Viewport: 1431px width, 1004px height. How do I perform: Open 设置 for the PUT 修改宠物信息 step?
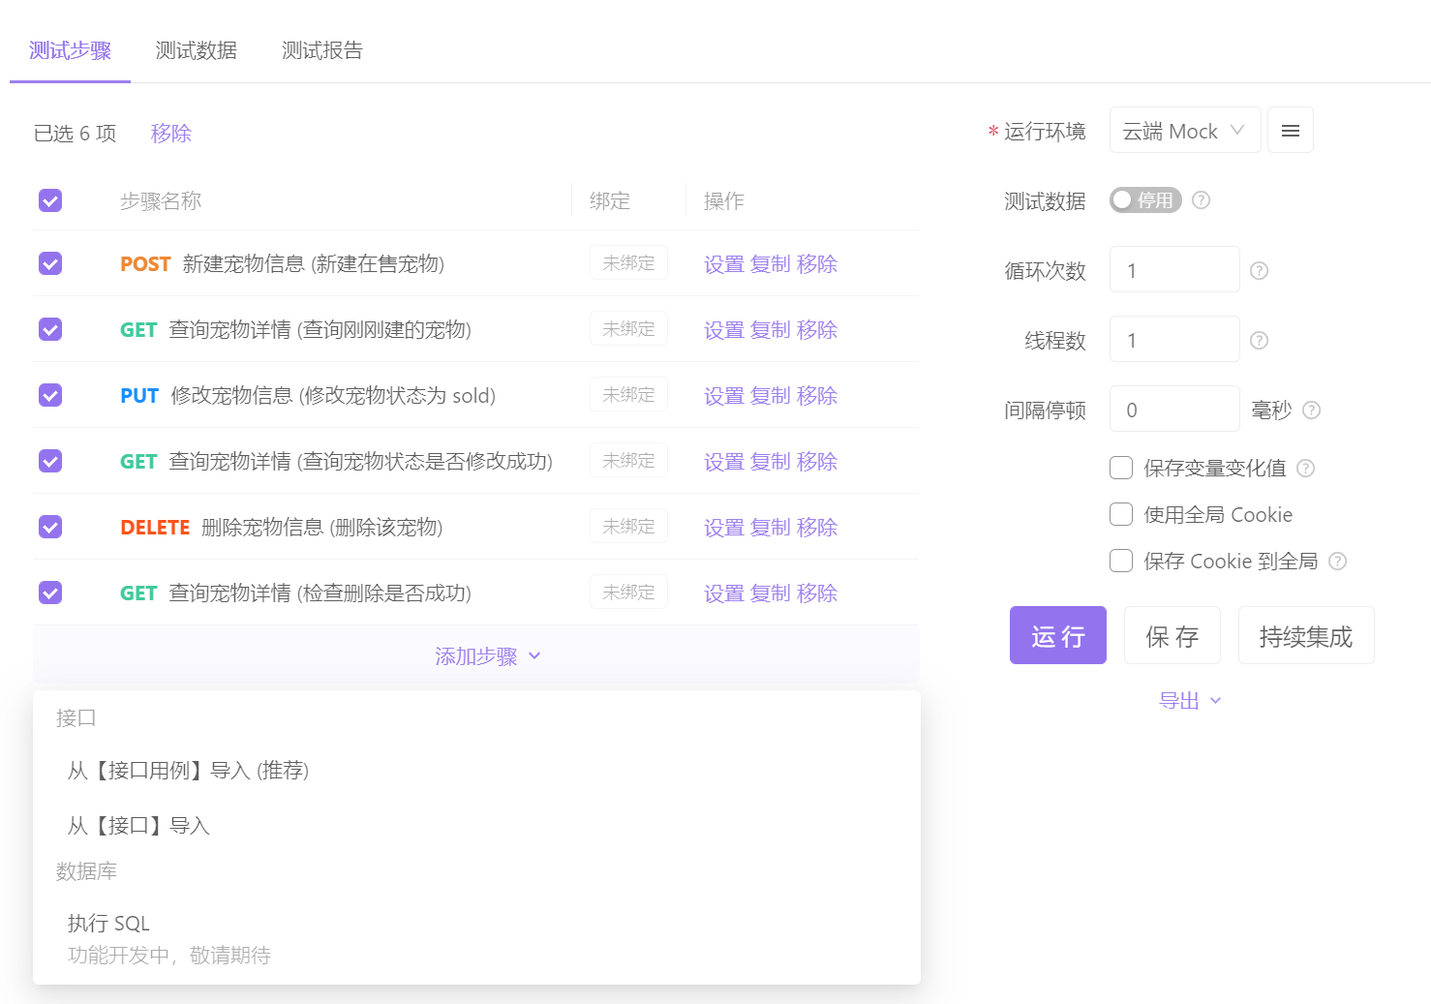click(x=724, y=396)
